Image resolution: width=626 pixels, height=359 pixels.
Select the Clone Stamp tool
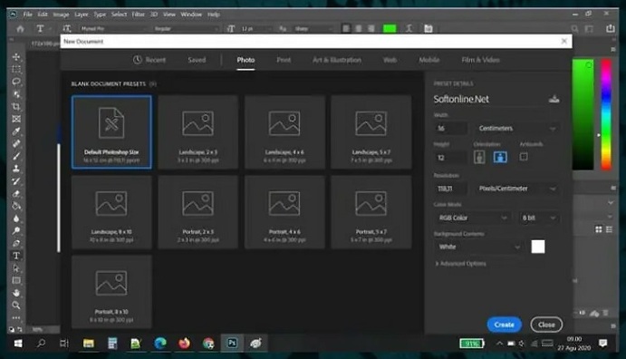pyautogui.click(x=16, y=169)
